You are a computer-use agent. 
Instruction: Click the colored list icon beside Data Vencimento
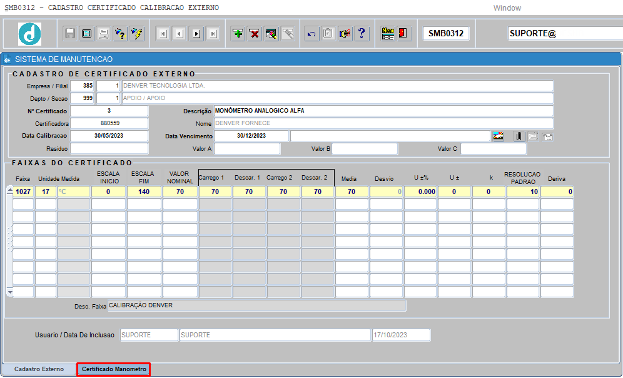(x=499, y=136)
